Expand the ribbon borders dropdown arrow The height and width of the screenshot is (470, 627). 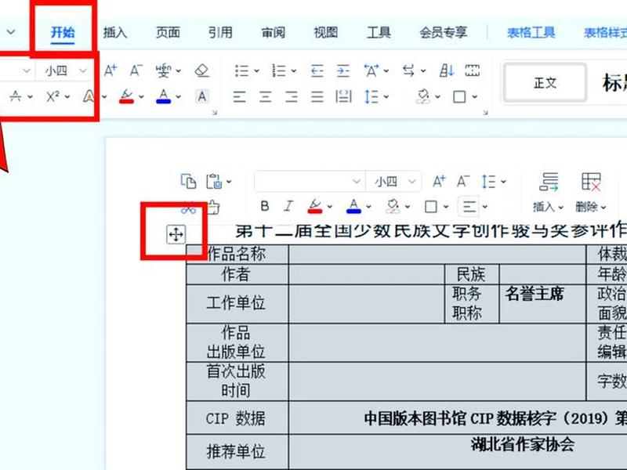pos(475,96)
